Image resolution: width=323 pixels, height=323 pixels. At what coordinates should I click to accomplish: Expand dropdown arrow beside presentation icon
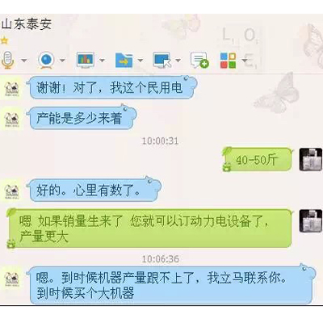point(102,60)
